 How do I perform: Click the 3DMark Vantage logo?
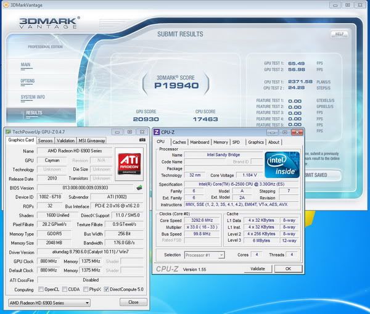pos(49,23)
